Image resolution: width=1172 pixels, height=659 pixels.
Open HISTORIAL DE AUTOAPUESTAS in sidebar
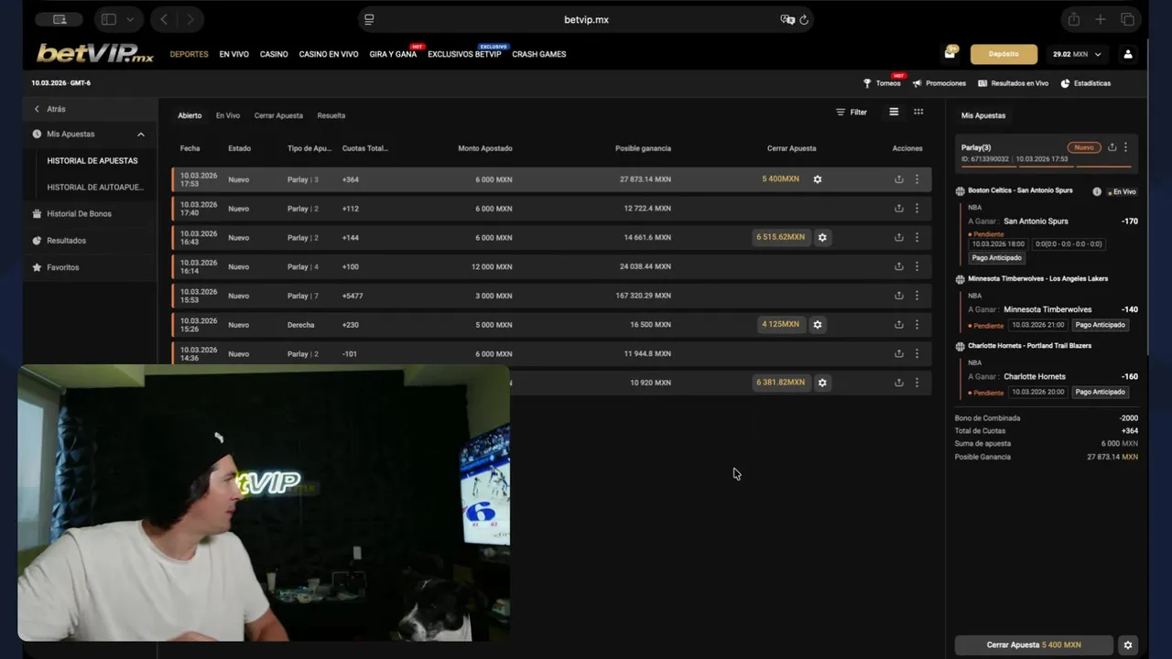(x=95, y=188)
